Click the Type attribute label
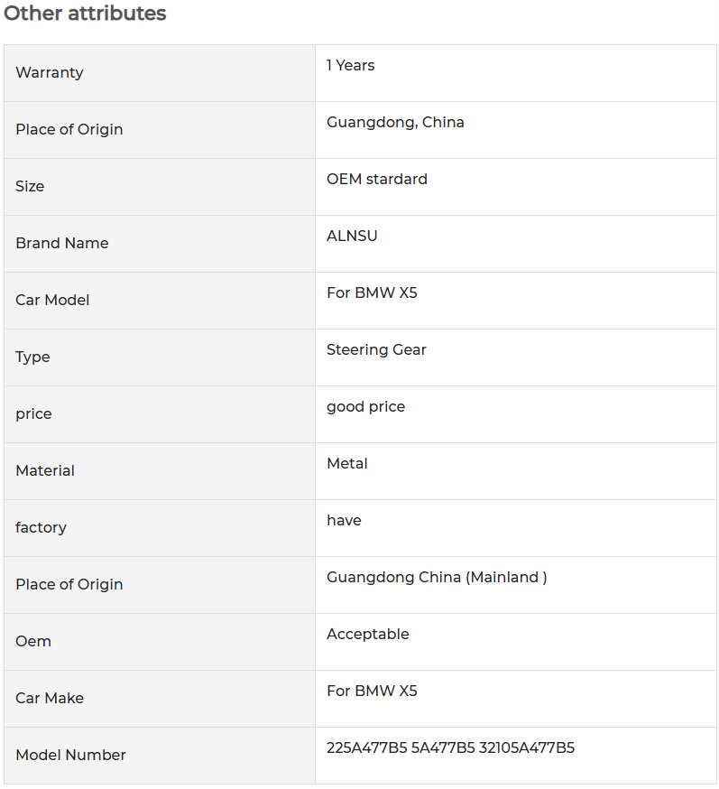 click(32, 357)
